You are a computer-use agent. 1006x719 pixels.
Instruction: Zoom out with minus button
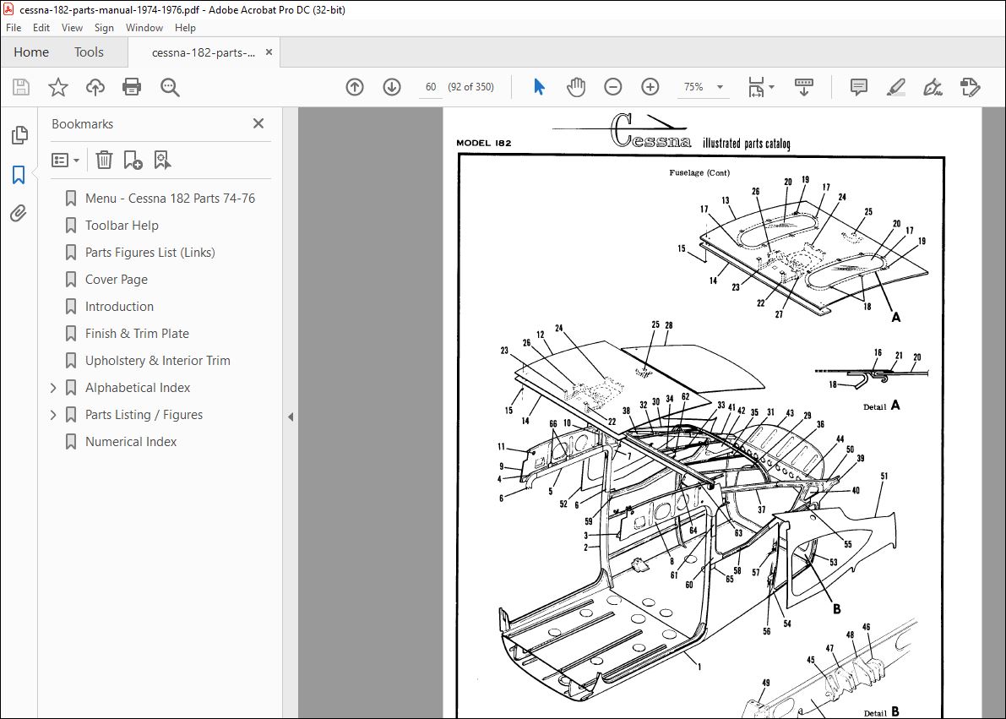(612, 87)
